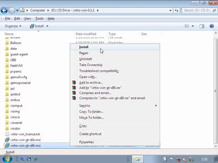
Task: Select Take Ownership from context menu
Action: 115,65
